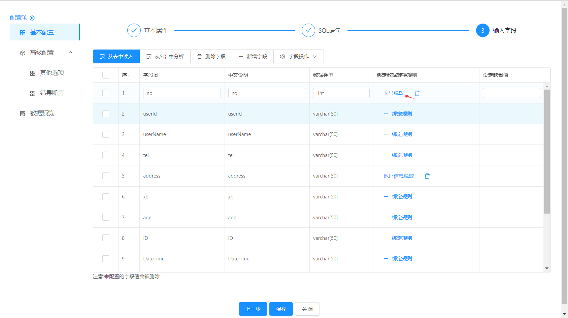The width and height of the screenshot is (568, 318).
Task: Open the 字段操作 dropdown menu
Action: point(299,57)
